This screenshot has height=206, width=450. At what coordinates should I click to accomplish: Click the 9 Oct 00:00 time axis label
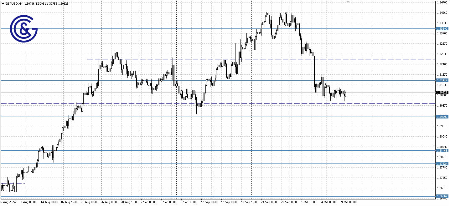(349, 202)
